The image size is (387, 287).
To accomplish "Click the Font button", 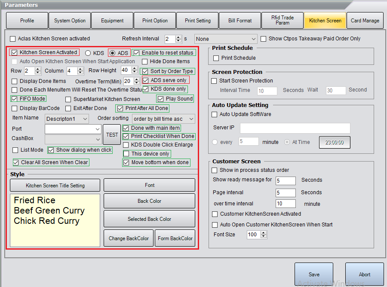I will point(149,185).
